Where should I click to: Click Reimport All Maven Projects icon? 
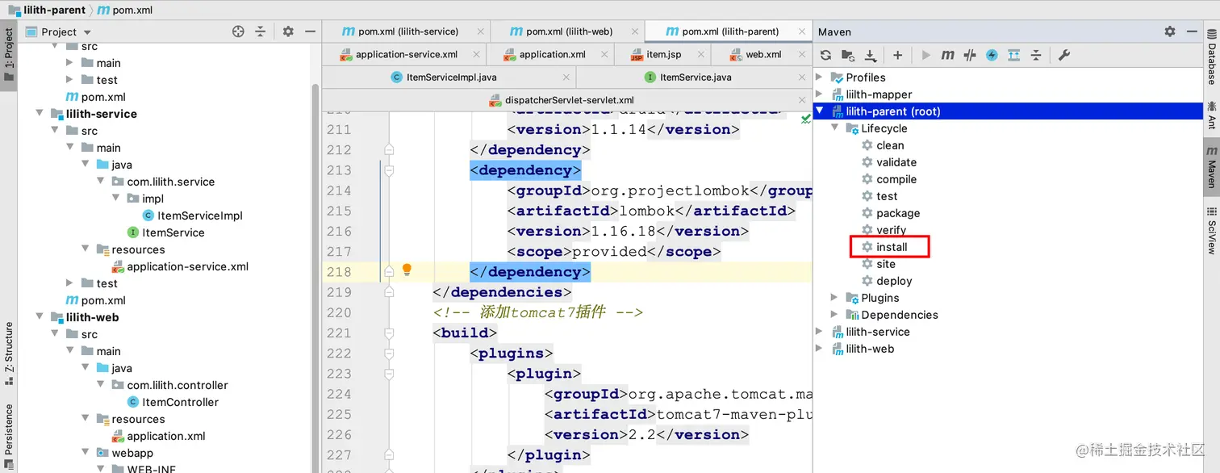pyautogui.click(x=825, y=55)
